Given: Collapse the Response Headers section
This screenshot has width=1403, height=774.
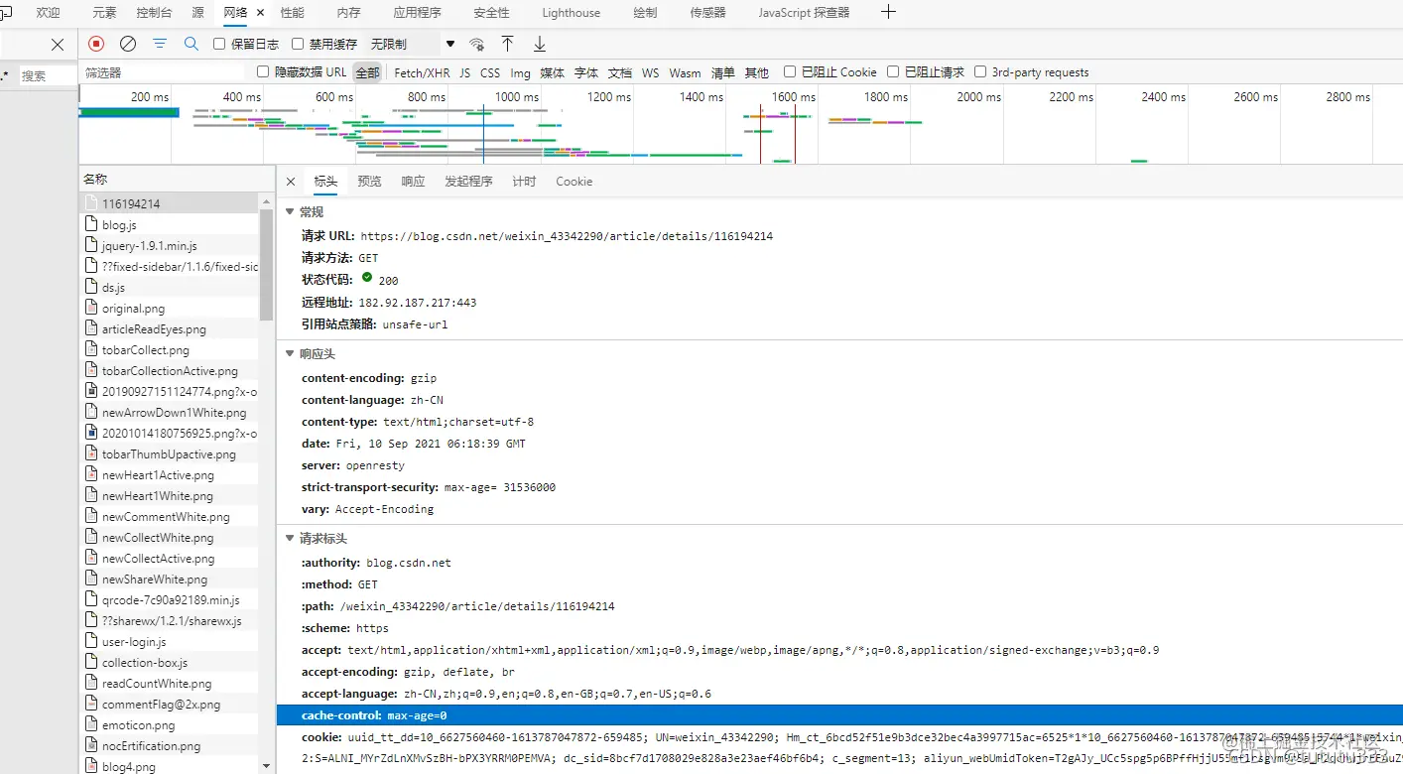Looking at the screenshot, I should click(x=290, y=354).
